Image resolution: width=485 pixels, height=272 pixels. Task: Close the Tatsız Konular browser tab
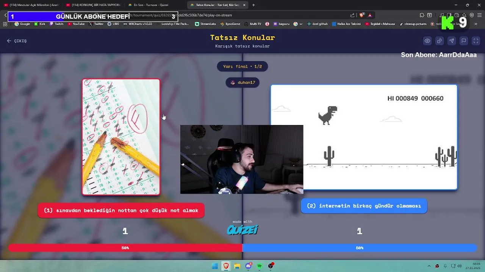tap(244, 5)
